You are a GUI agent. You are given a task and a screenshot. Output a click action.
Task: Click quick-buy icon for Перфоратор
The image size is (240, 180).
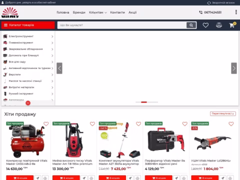(176, 177)
